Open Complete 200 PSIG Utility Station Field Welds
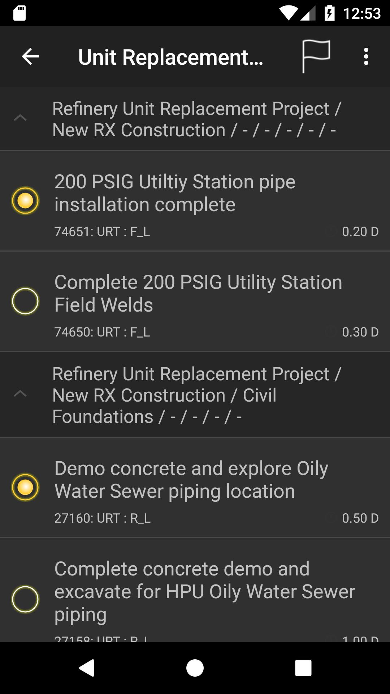Screen dimensions: 390x694 195,301
